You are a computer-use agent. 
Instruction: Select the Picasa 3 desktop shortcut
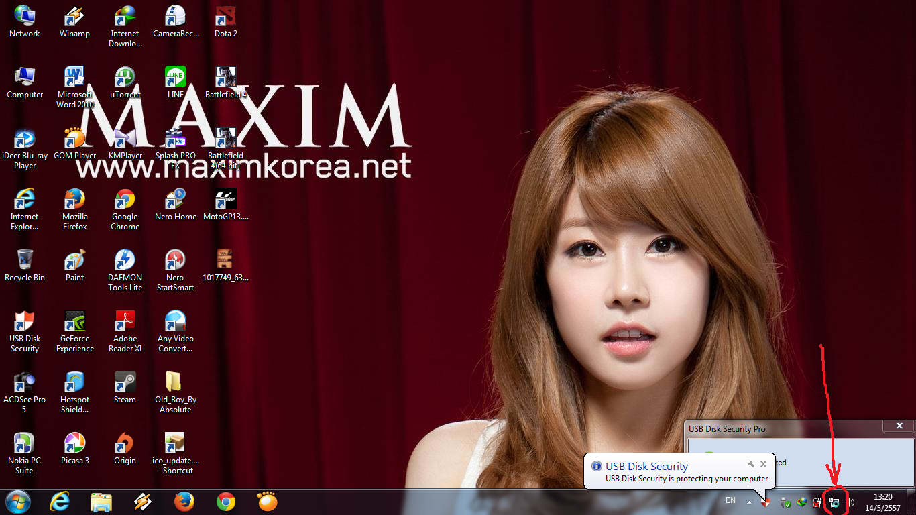tap(75, 448)
